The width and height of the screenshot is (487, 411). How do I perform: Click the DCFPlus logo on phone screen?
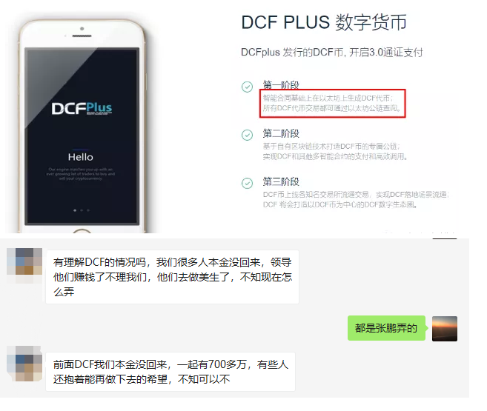click(82, 108)
